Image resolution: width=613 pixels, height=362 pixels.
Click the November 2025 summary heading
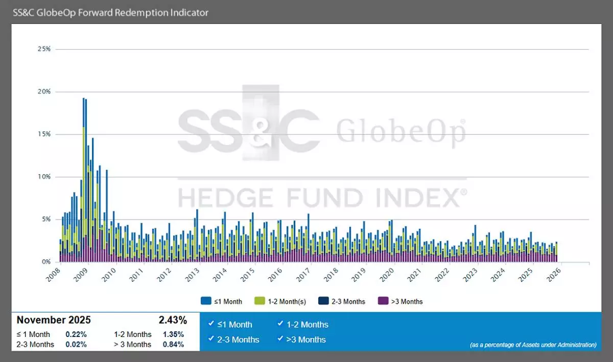(54, 320)
